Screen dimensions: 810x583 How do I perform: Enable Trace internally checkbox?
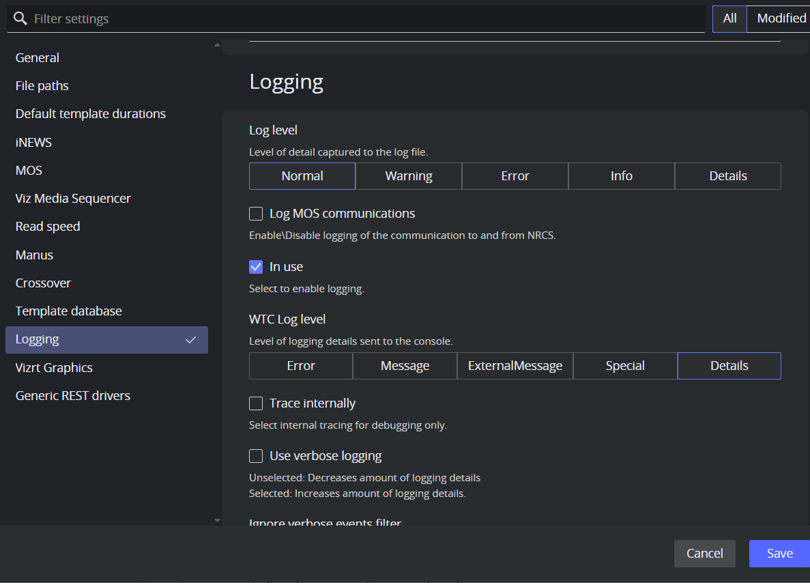click(256, 403)
